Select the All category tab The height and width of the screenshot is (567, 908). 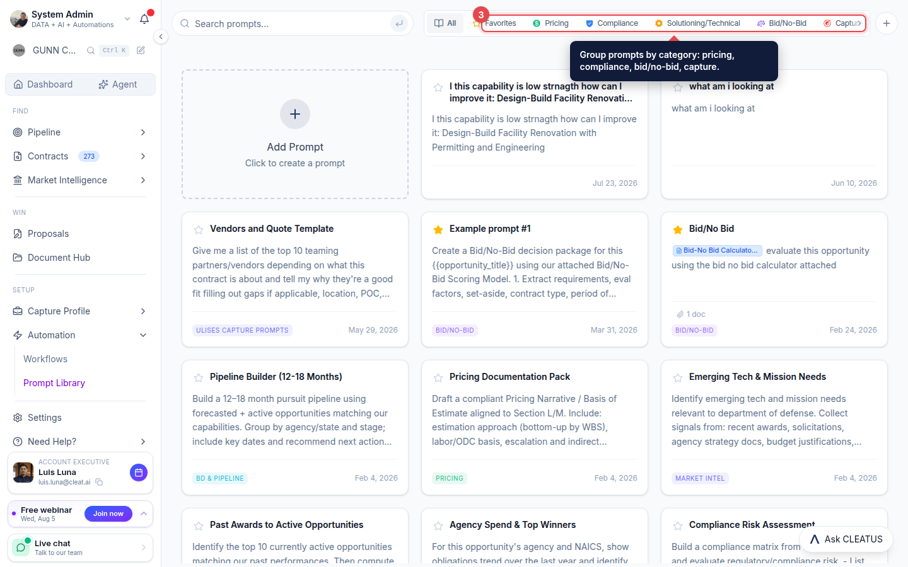pos(445,23)
